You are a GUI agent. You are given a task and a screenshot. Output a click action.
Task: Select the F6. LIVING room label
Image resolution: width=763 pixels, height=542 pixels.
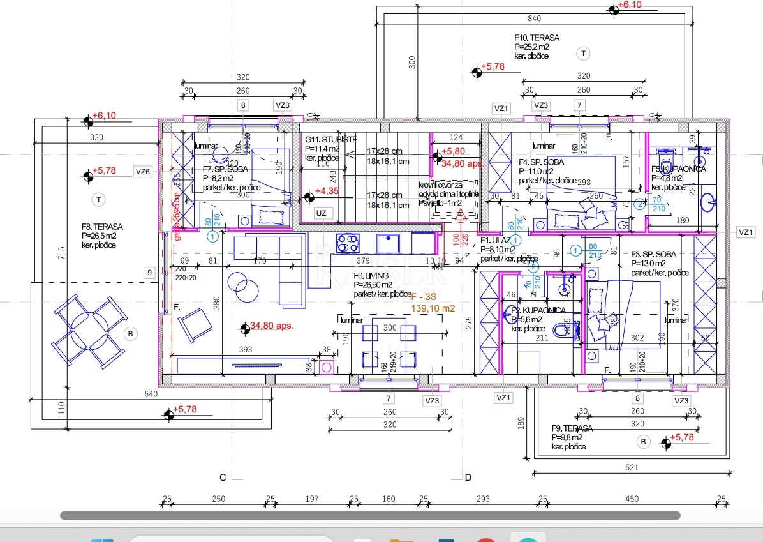(x=372, y=275)
